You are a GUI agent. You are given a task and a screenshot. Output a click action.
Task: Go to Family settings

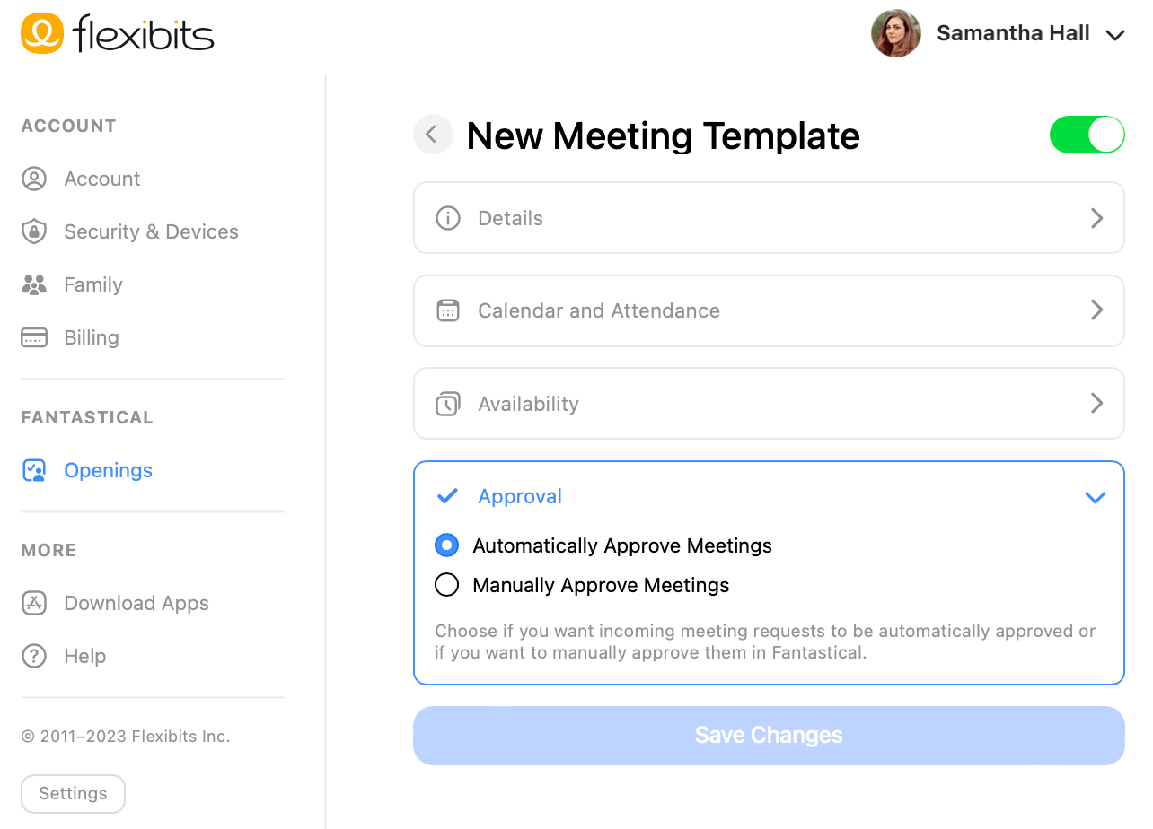point(93,284)
